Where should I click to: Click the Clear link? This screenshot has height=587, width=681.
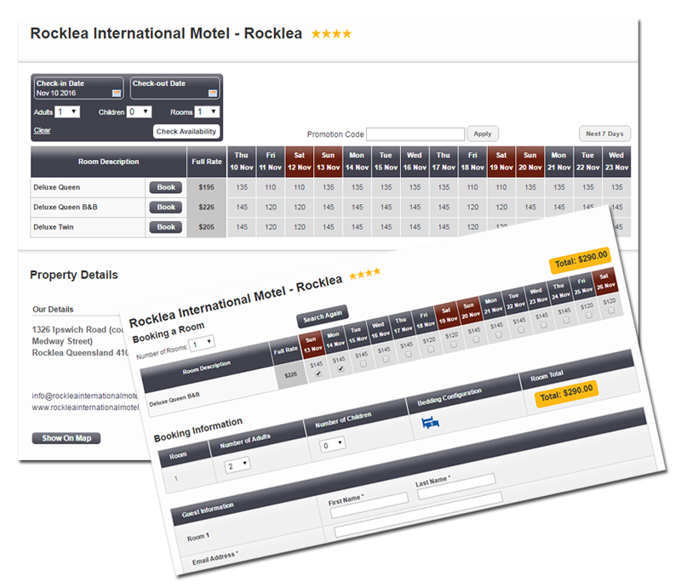coord(42,130)
